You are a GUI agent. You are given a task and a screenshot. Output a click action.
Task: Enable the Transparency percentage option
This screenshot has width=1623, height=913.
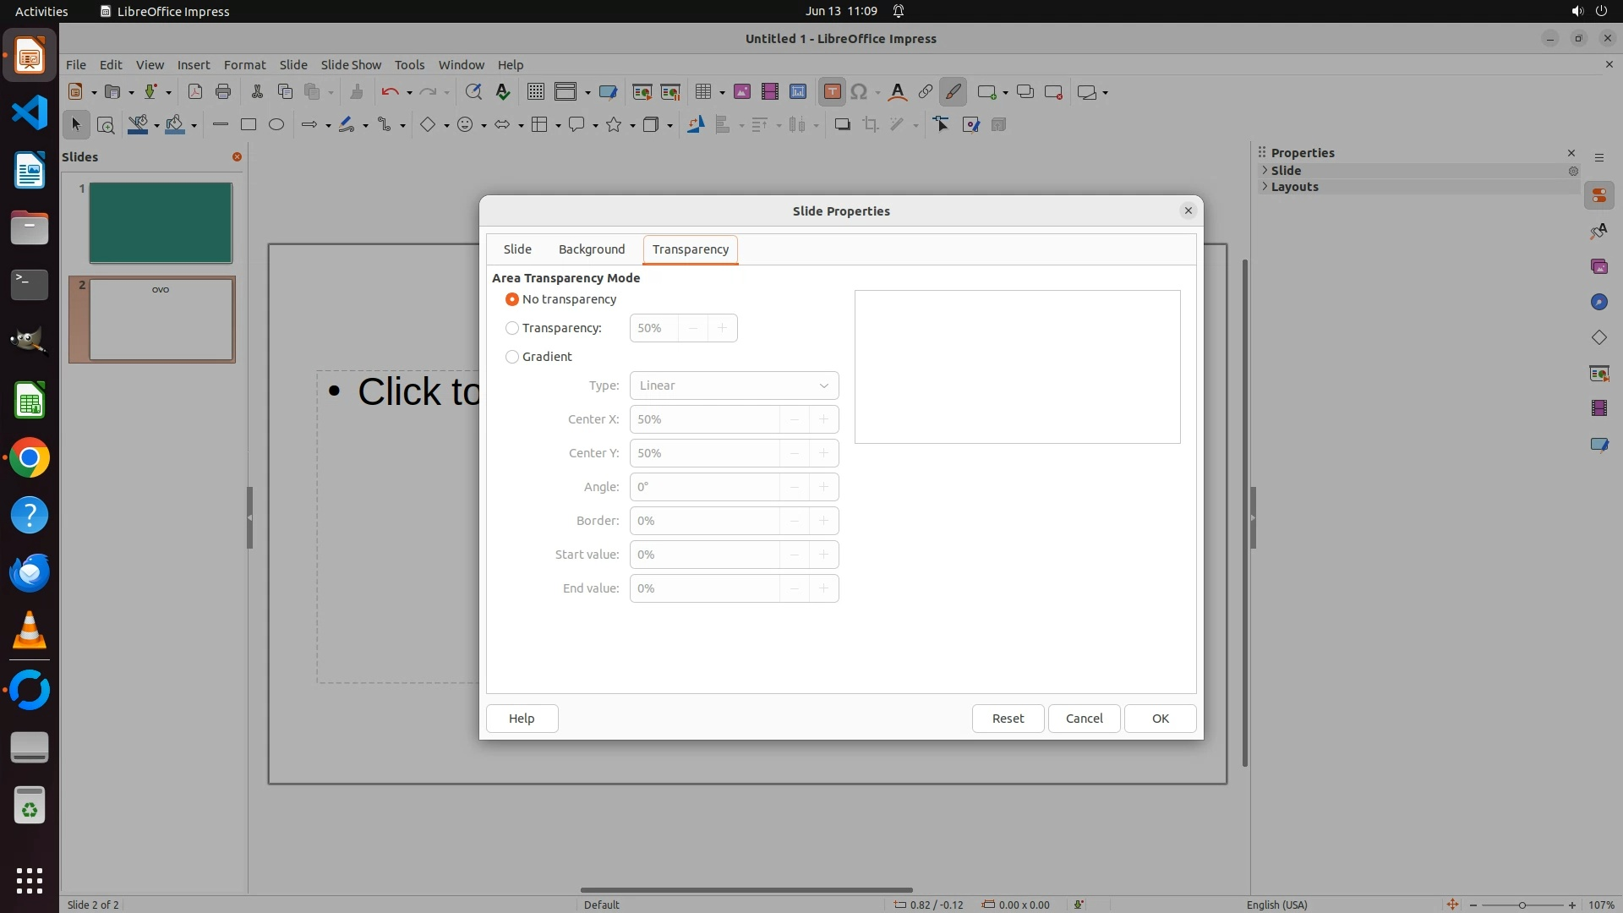(512, 328)
